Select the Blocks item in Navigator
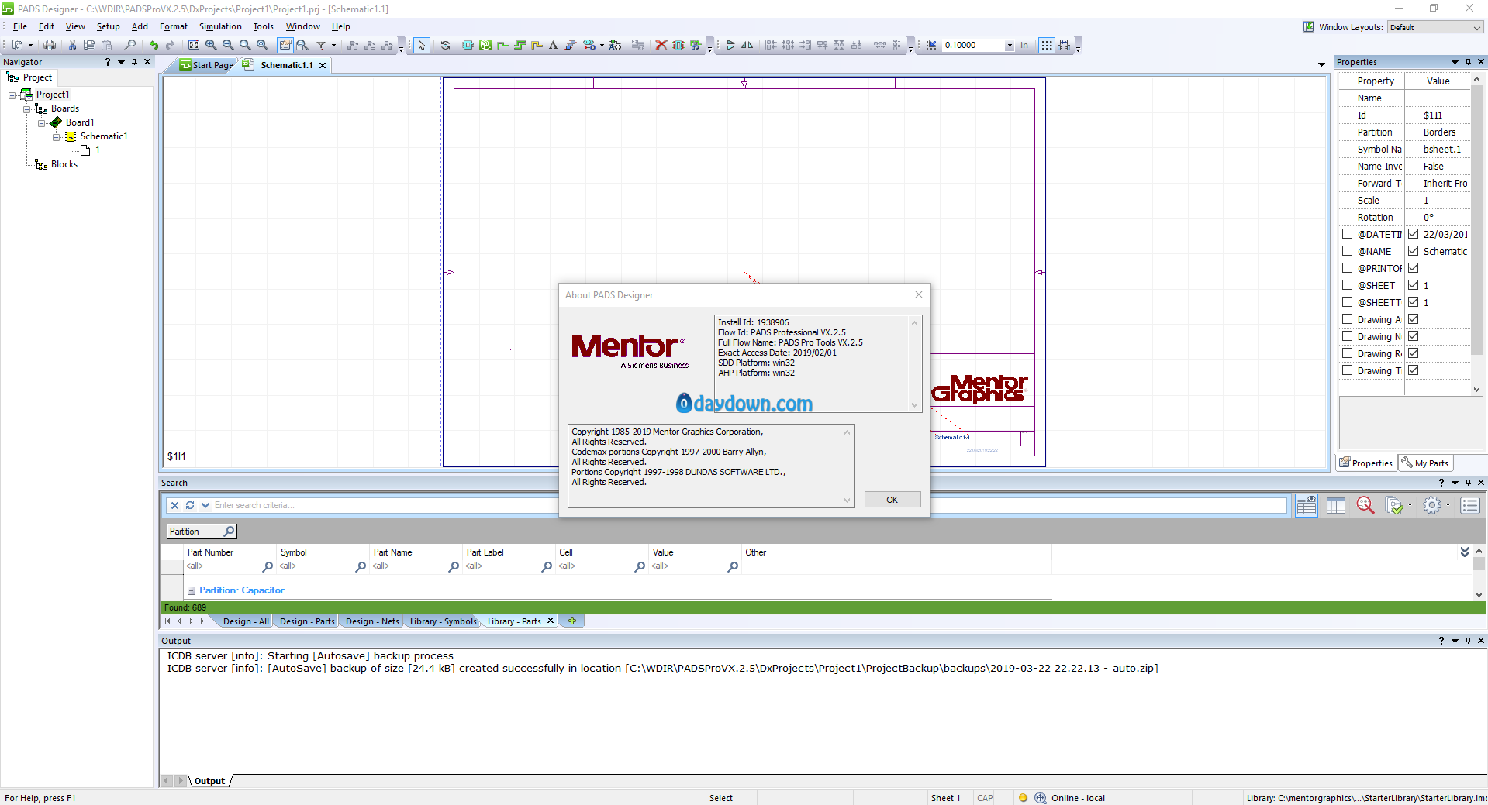1488x805 pixels. (64, 164)
